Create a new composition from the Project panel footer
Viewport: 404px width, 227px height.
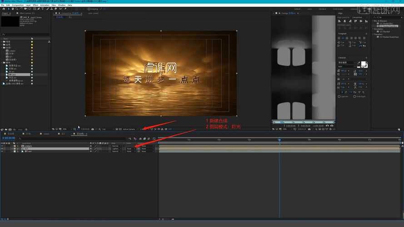pyautogui.click(x=10, y=129)
